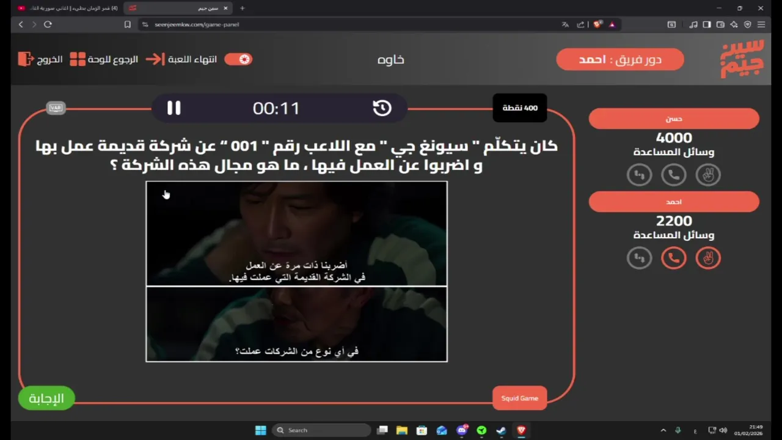The height and width of the screenshot is (440, 782).
Task: Click the سين جيم logo
Action: (742, 59)
